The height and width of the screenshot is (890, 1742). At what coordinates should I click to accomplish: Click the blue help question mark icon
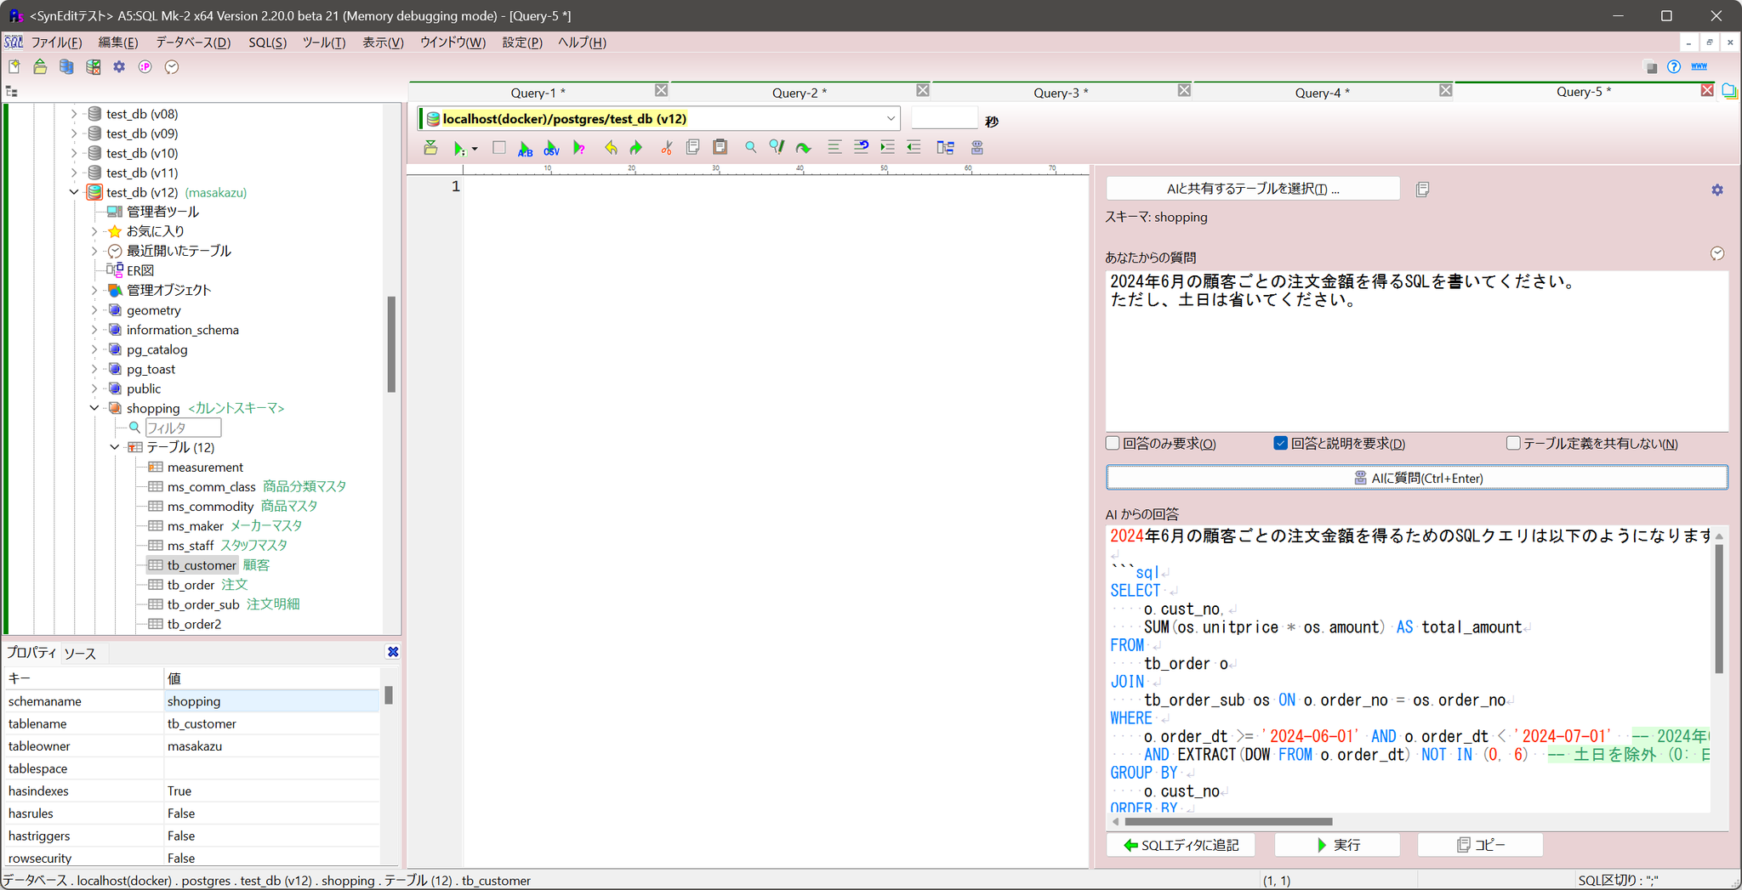(x=1674, y=67)
